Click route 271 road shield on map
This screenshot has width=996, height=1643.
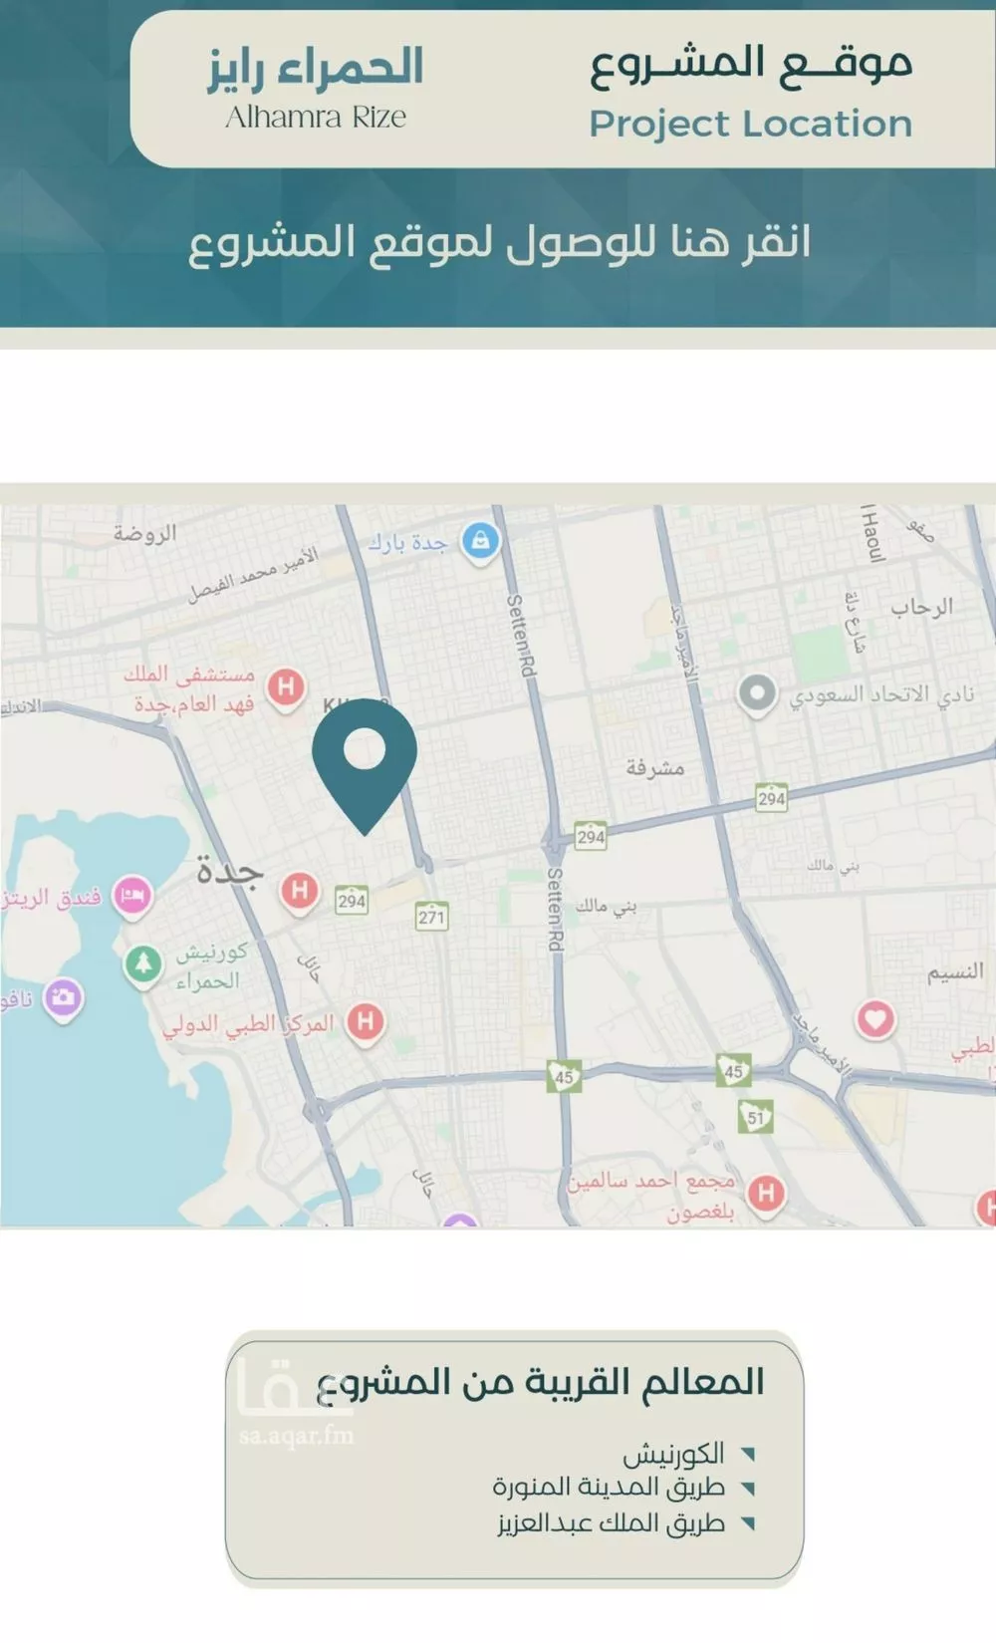click(431, 917)
